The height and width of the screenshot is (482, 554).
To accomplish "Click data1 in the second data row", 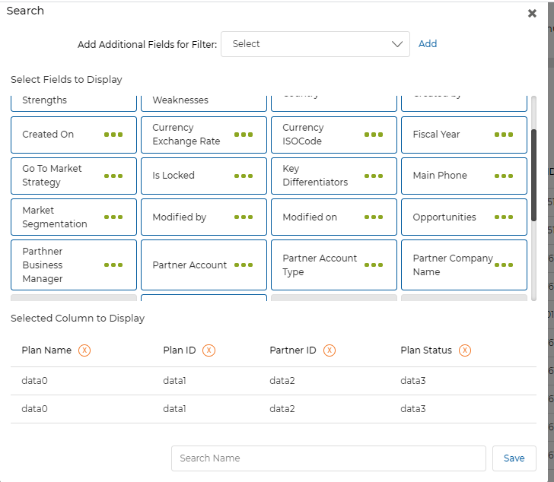I will click(174, 409).
